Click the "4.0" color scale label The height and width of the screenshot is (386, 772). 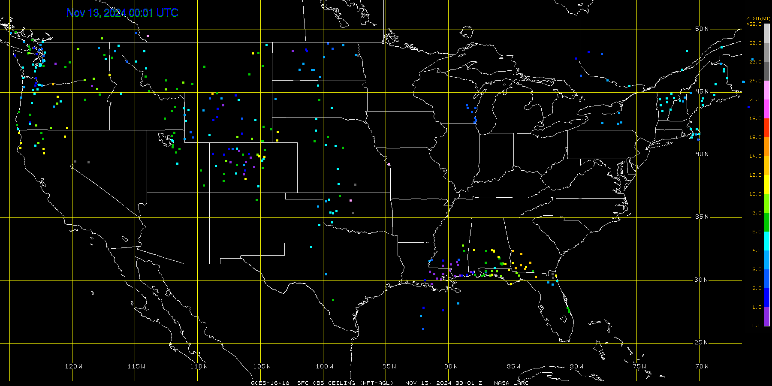[757, 250]
